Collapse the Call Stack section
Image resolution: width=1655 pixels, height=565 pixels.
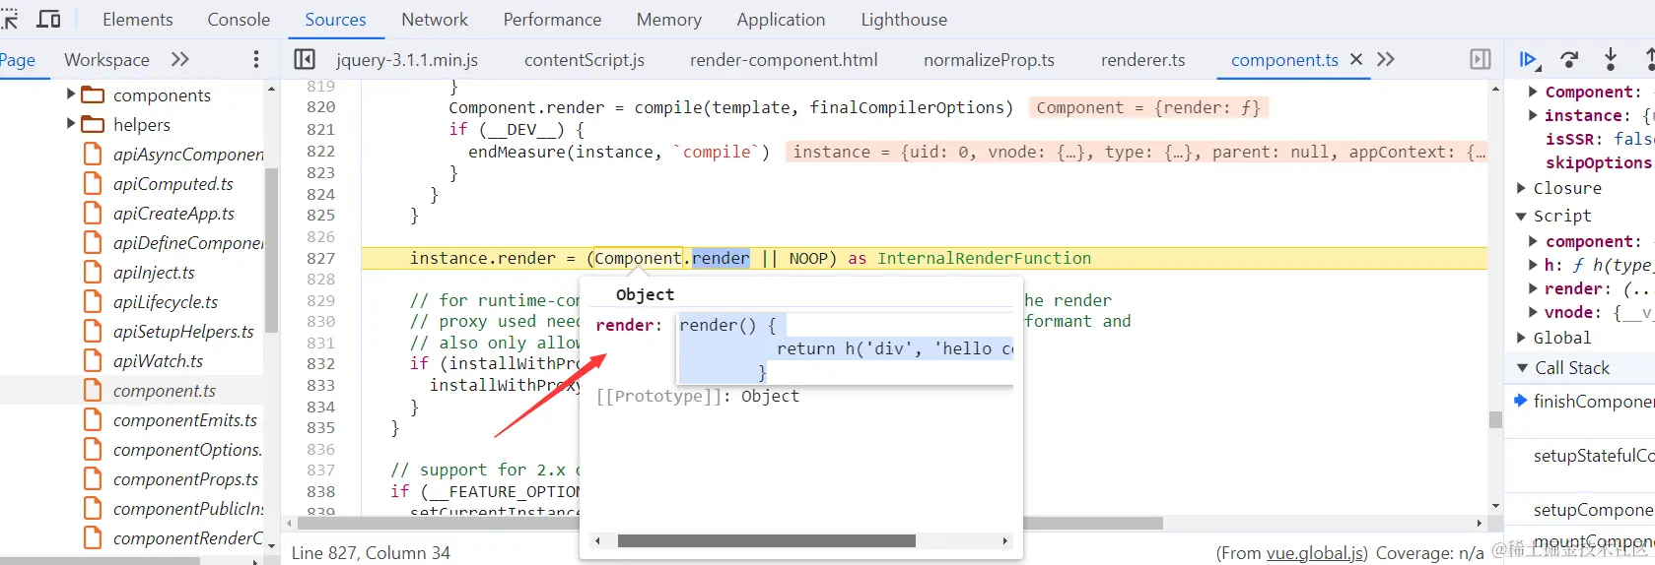pos(1522,368)
